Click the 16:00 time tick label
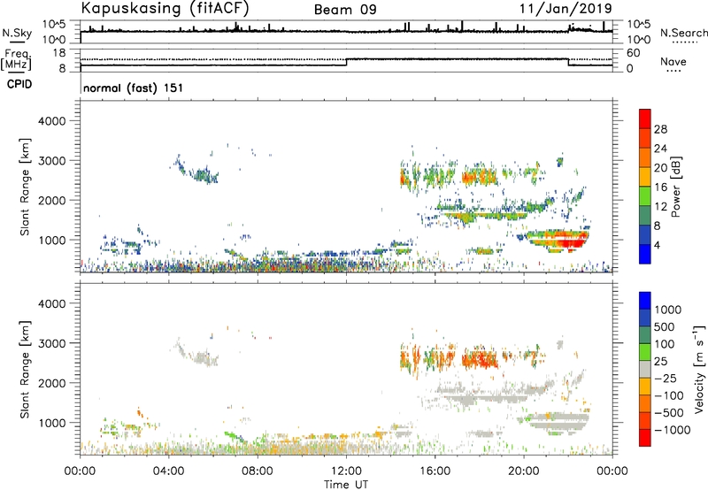The height and width of the screenshot is (490, 708). [x=435, y=471]
